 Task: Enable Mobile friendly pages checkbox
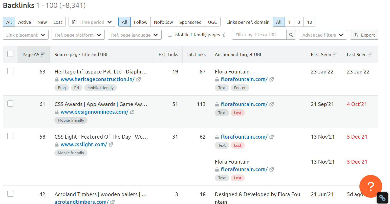[x=170, y=34]
